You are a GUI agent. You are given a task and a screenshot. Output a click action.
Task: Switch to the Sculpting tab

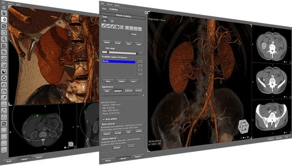(113, 9)
